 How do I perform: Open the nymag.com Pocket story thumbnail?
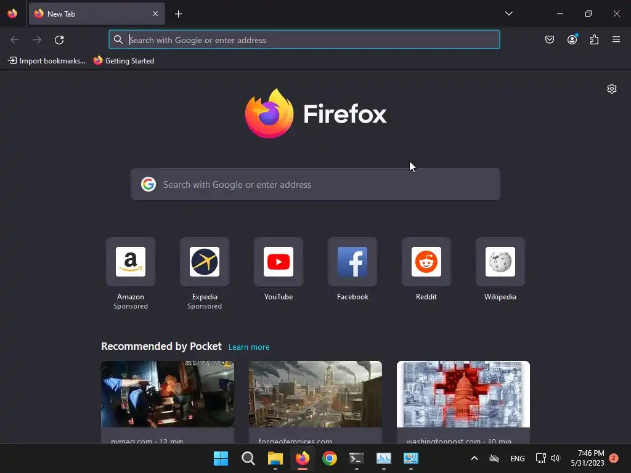coord(168,394)
